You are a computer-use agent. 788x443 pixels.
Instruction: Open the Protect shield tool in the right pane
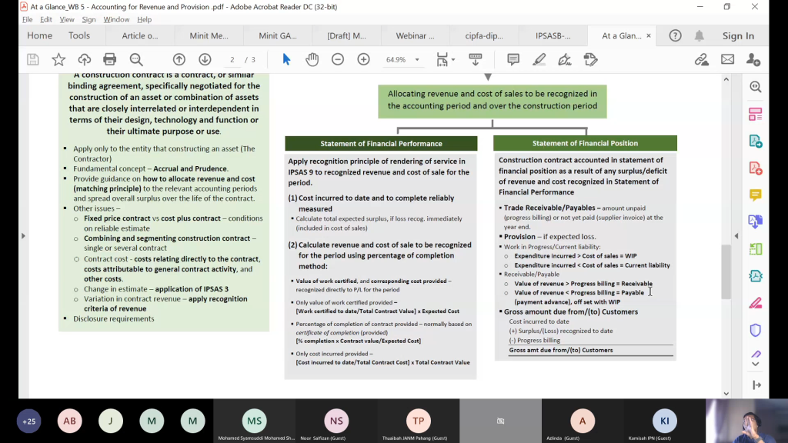coord(756,330)
